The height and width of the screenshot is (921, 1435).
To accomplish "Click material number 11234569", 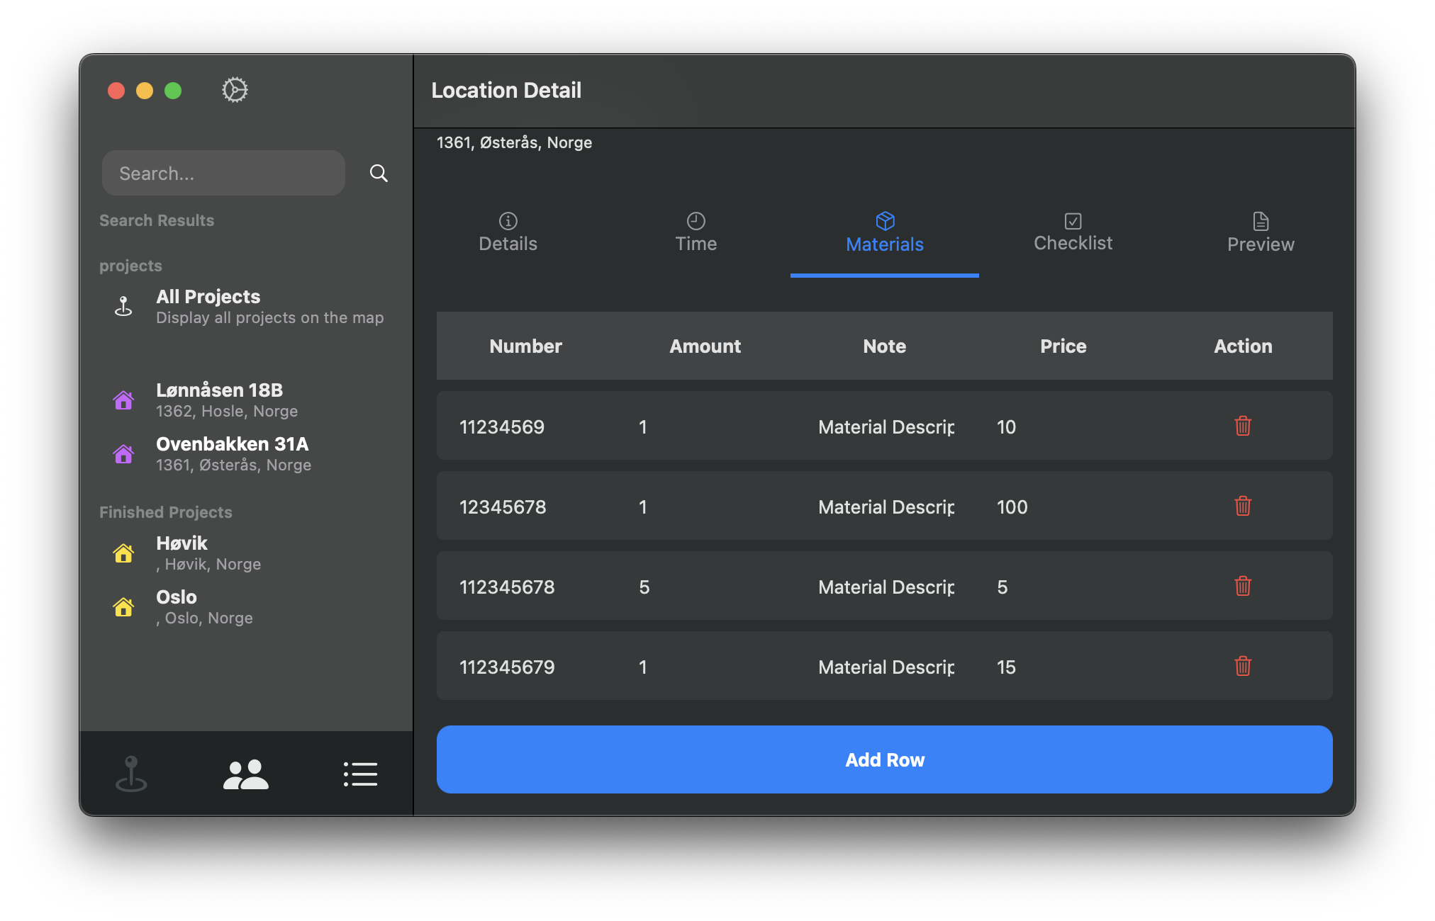I will click(x=502, y=426).
